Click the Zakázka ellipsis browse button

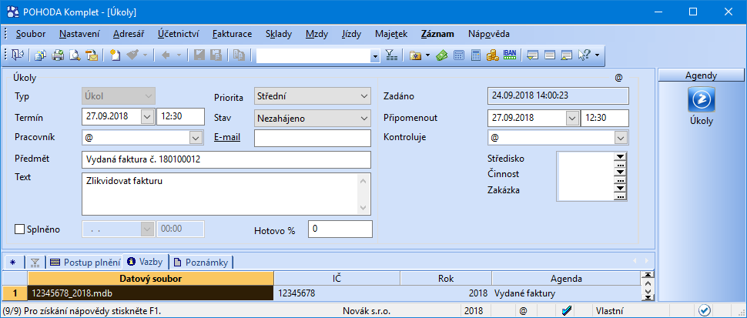[620, 196]
